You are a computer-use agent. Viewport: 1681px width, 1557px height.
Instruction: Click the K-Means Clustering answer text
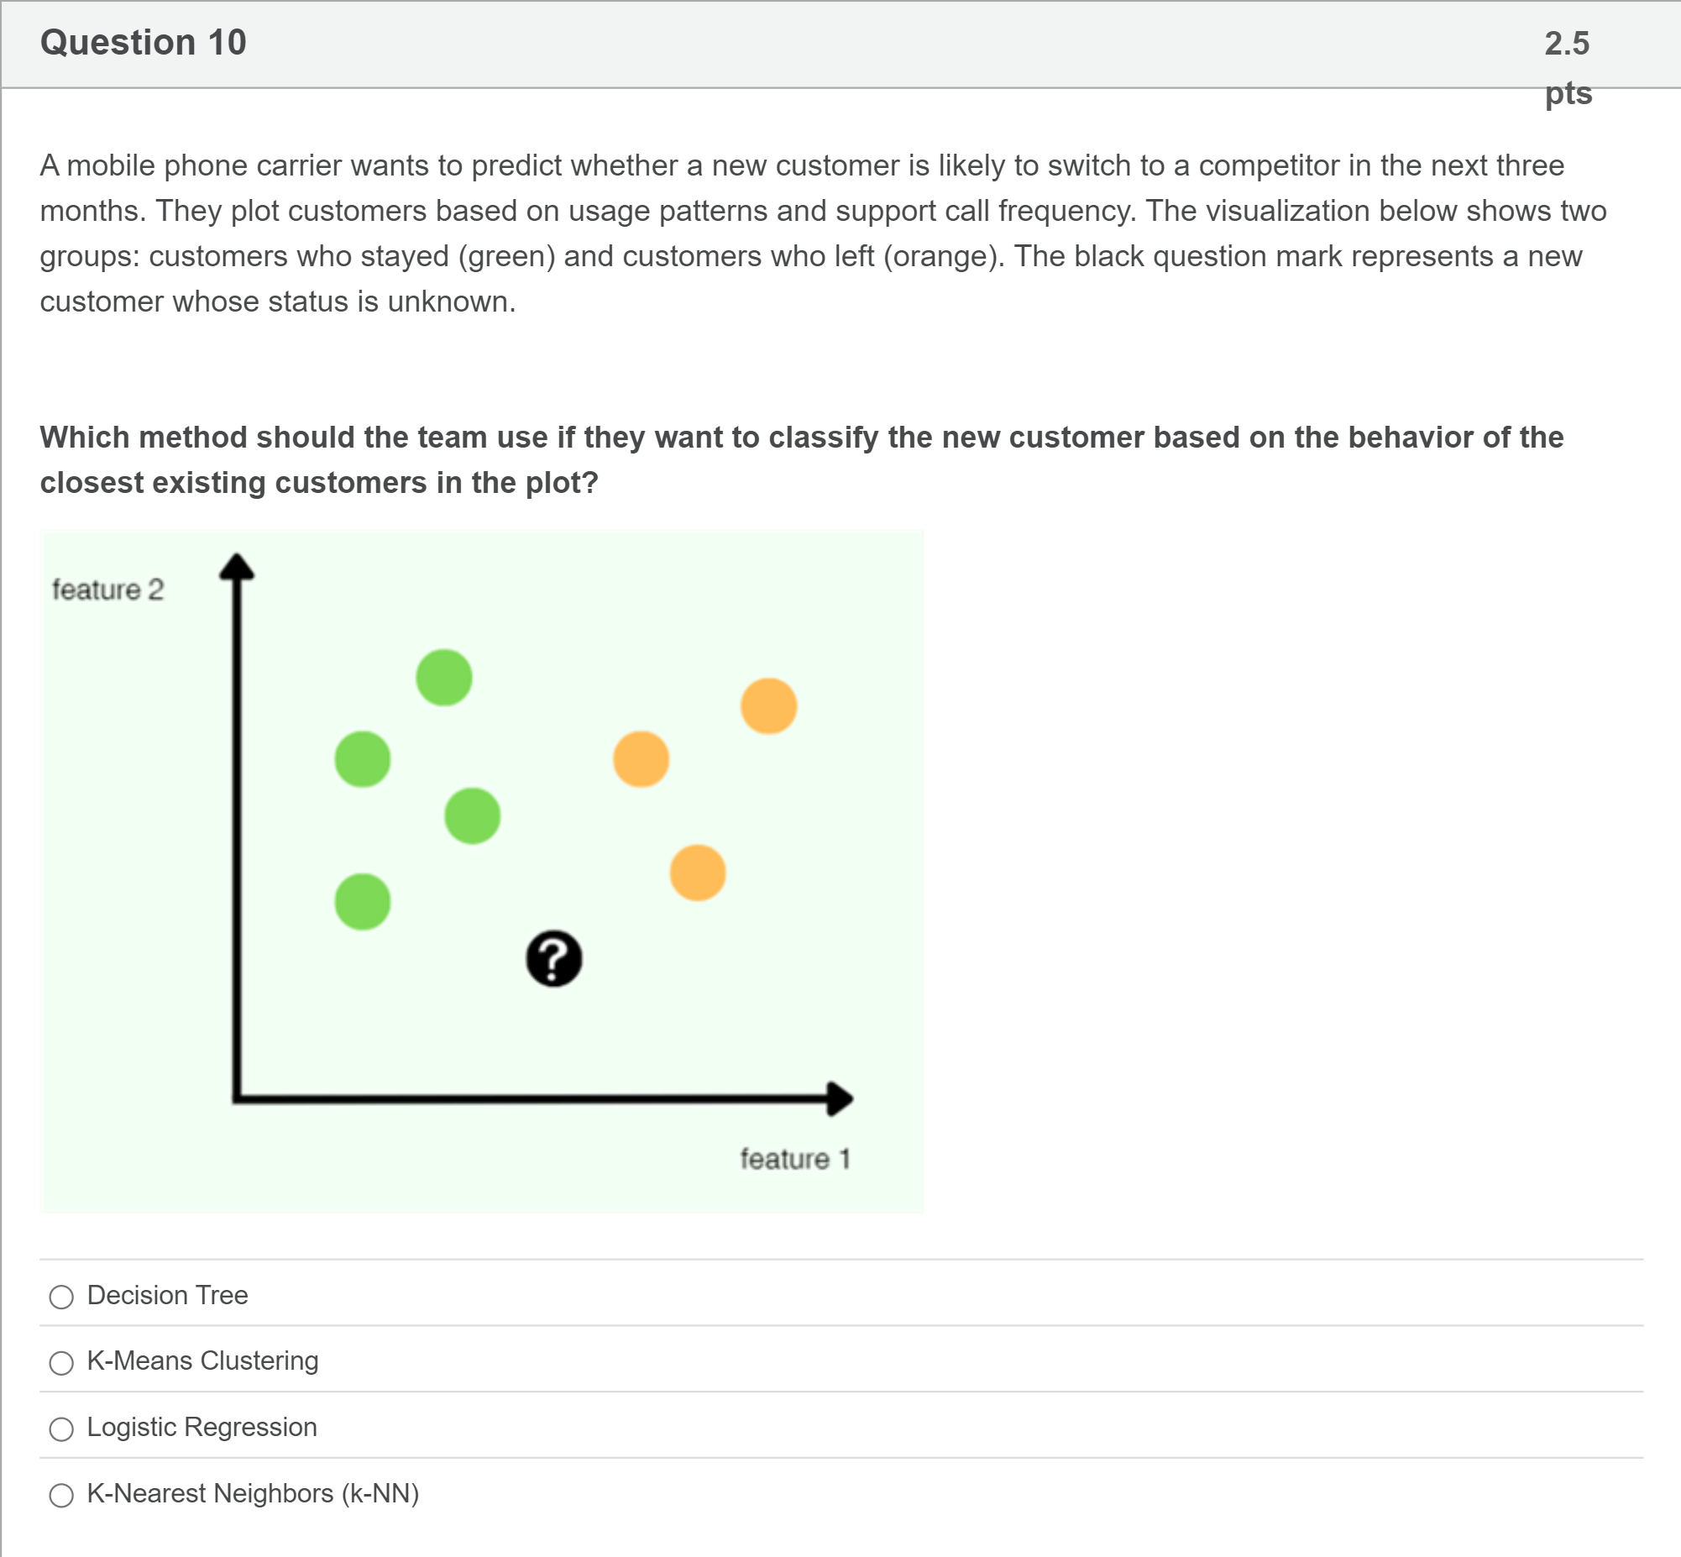coord(203,1360)
